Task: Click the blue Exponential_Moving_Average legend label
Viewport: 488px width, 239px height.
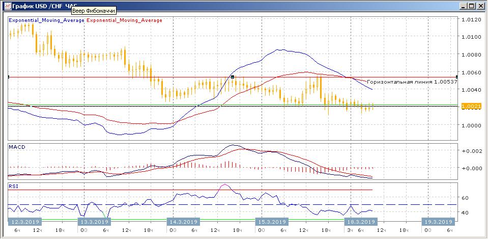Action: (47, 20)
